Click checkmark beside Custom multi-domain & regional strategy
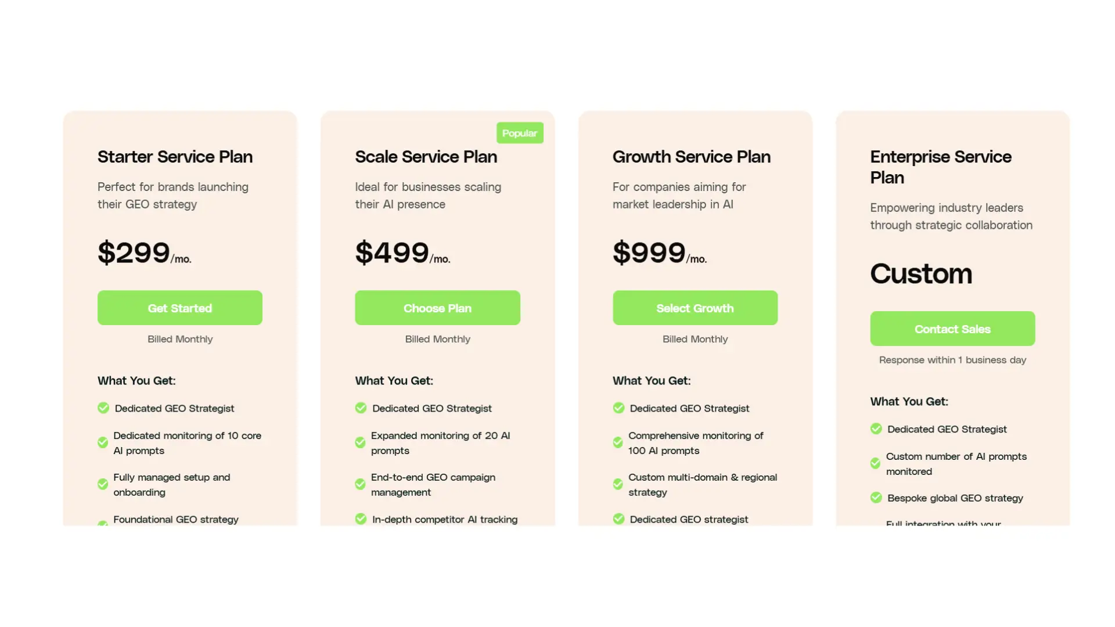Image resolution: width=1115 pixels, height=627 pixels. coord(618,484)
